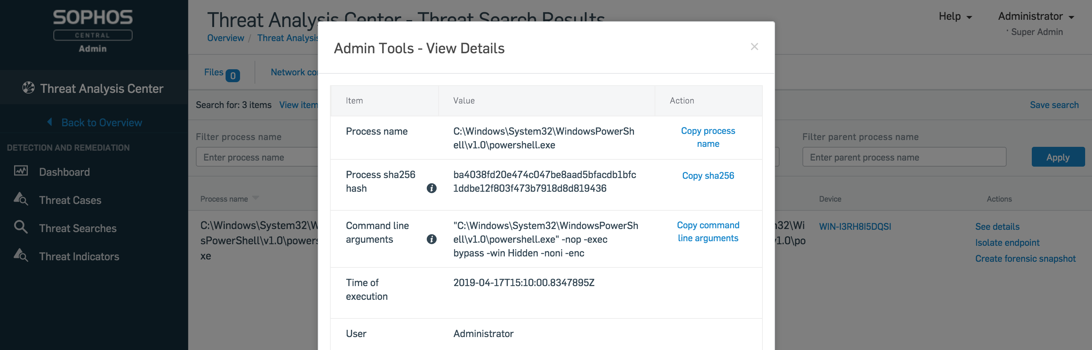The height and width of the screenshot is (350, 1092).
Task: Open the Help dropdown menu
Action: click(x=955, y=16)
